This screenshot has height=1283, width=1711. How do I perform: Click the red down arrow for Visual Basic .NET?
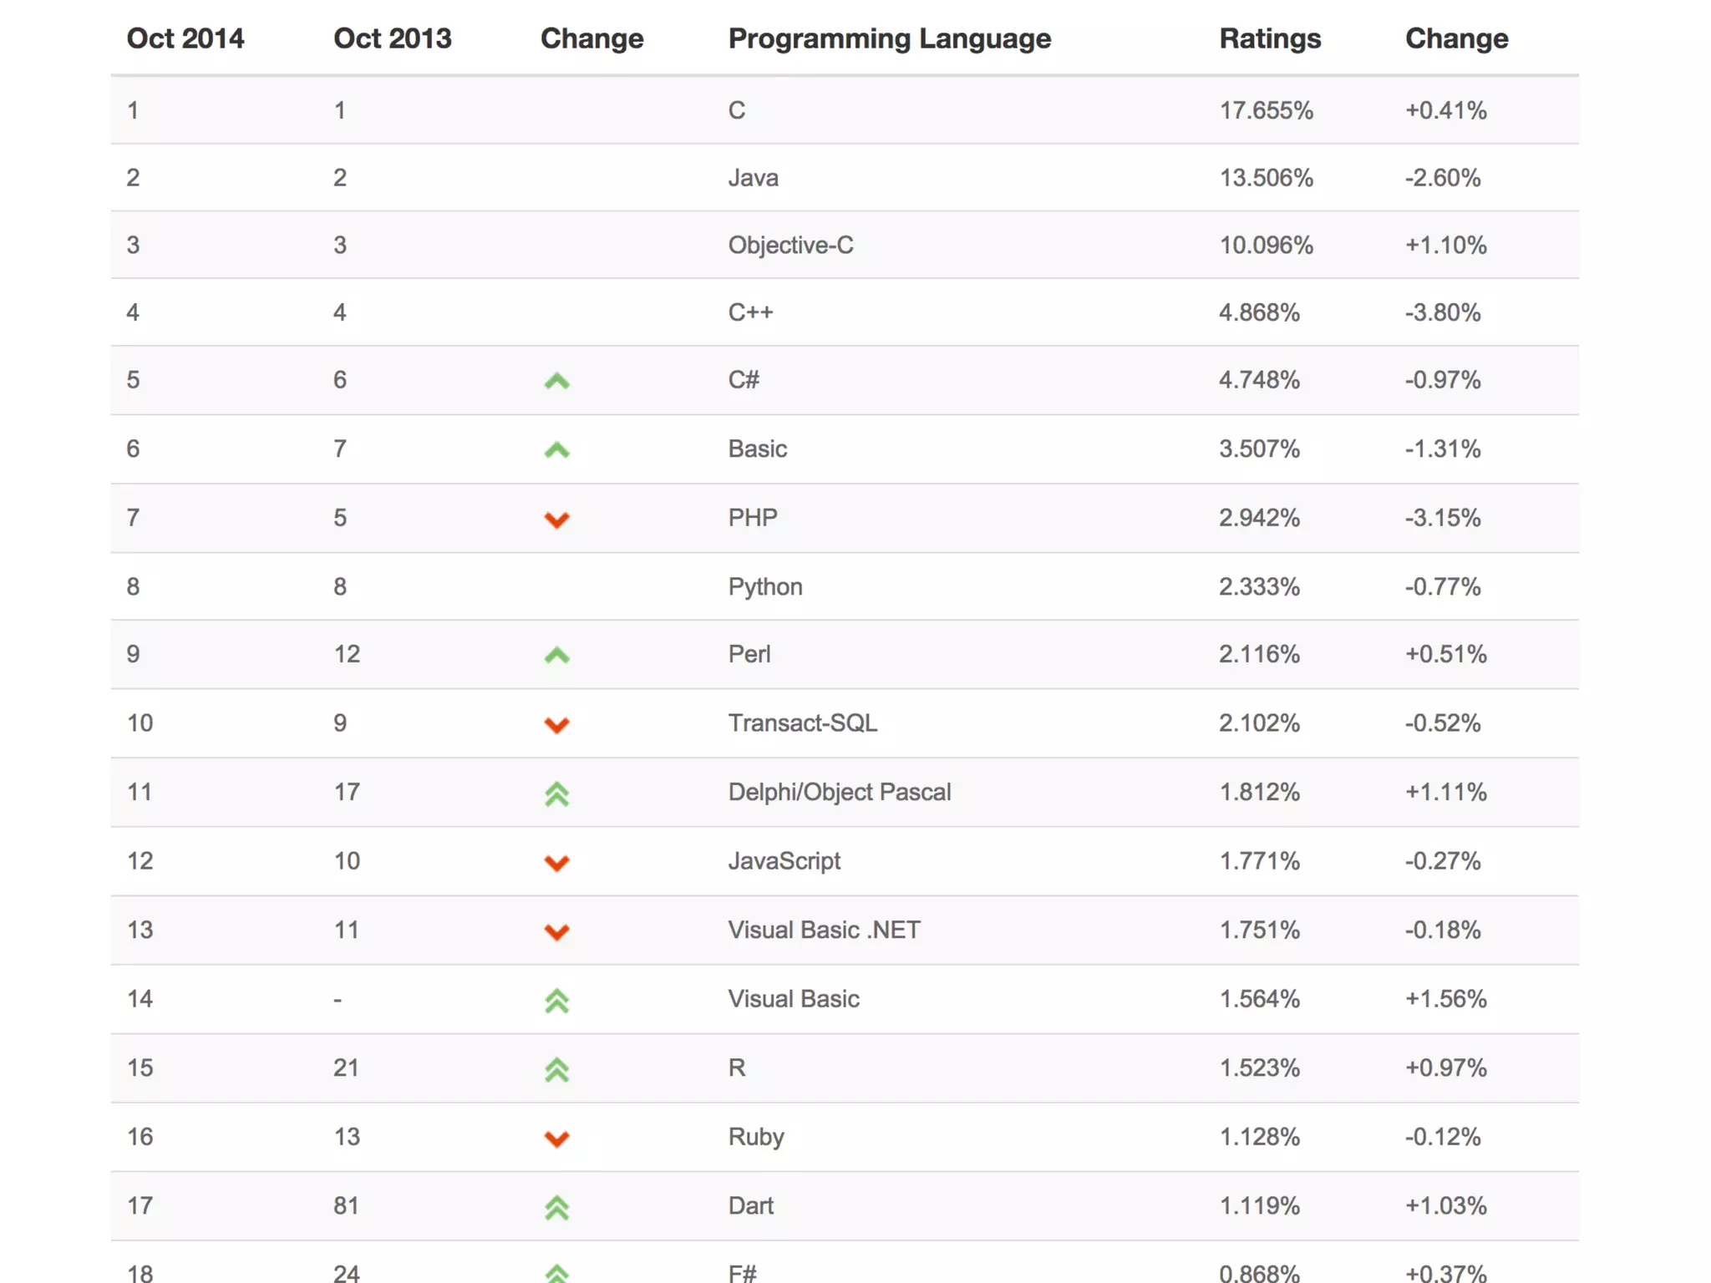(556, 931)
